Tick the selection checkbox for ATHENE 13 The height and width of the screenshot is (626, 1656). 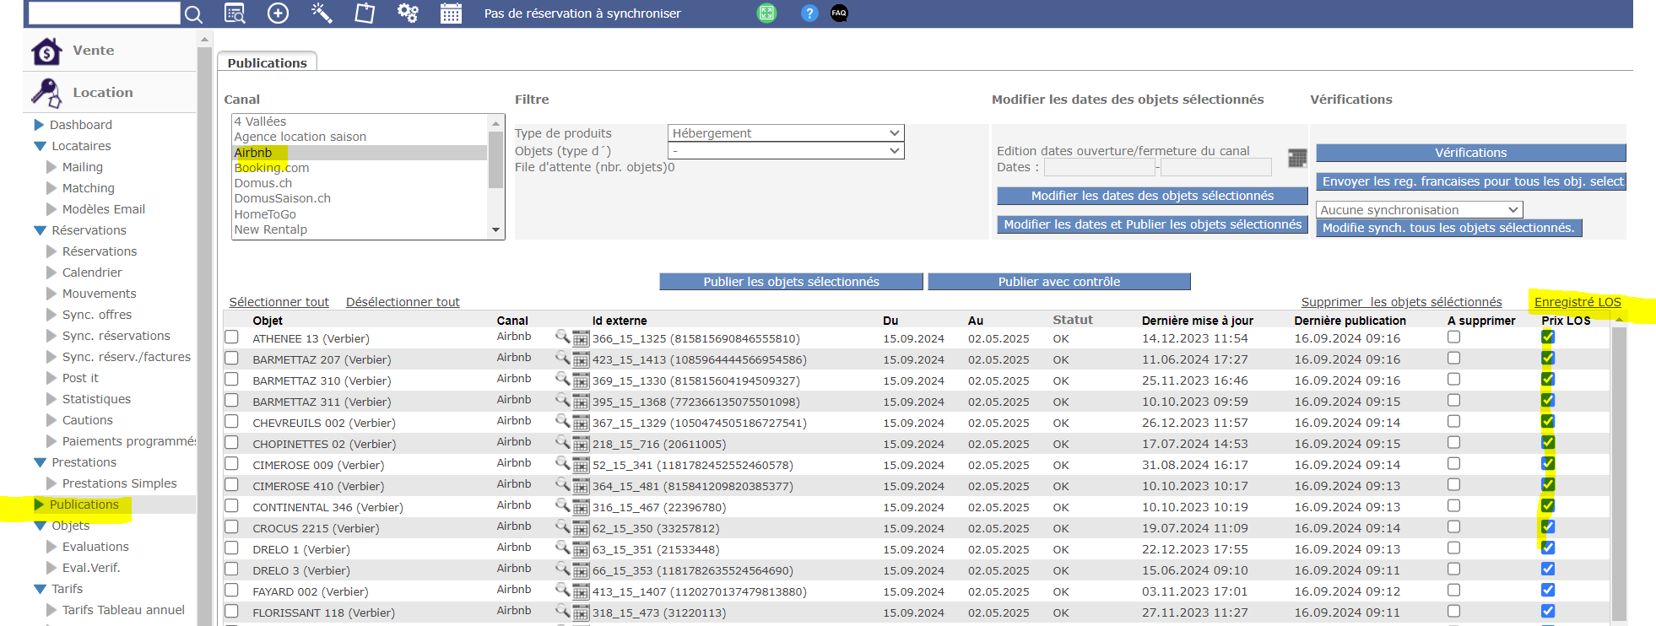pos(232,337)
